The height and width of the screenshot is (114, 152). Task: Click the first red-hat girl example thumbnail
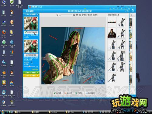pyautogui.click(x=31, y=23)
